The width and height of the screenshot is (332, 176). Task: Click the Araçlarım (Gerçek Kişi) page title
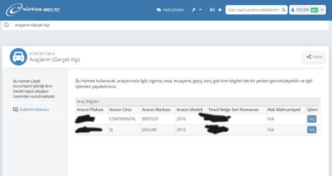[55, 60]
